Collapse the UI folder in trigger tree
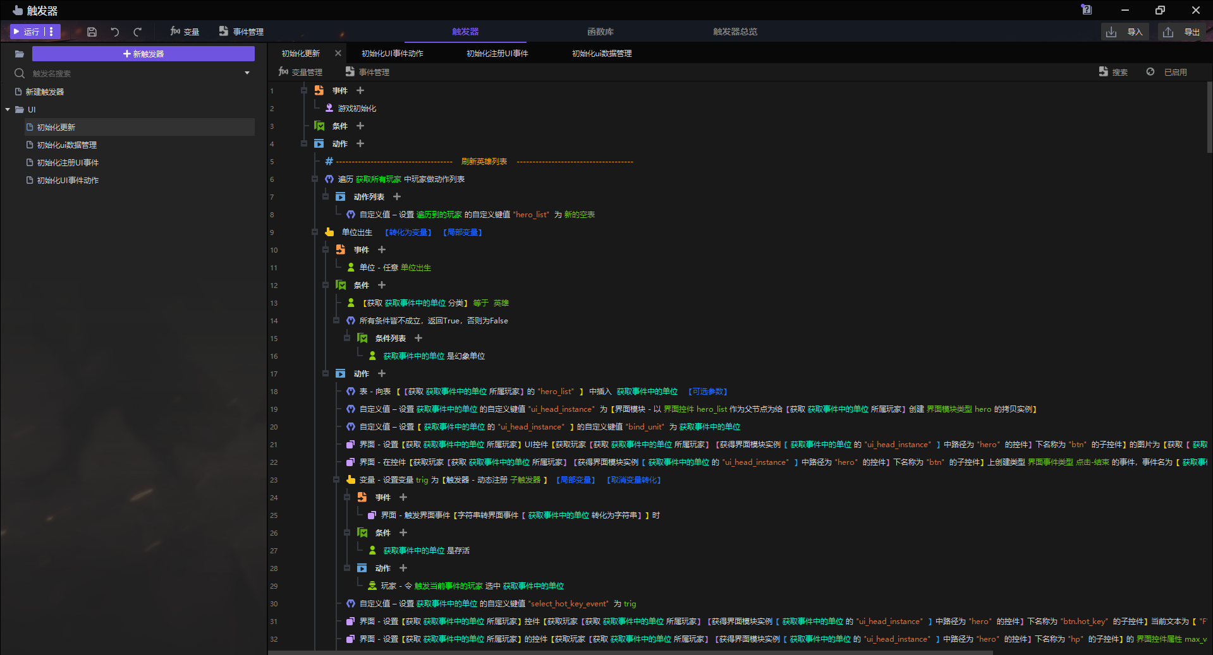The width and height of the screenshot is (1213, 655). click(x=8, y=109)
